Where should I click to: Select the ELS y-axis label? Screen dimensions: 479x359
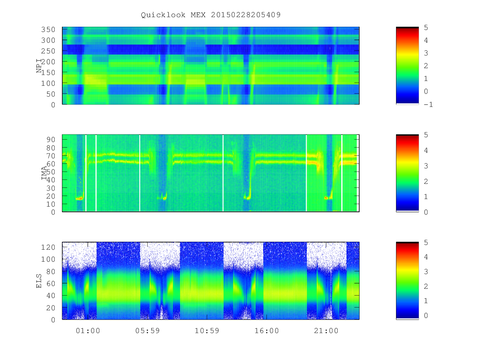coord(39,280)
